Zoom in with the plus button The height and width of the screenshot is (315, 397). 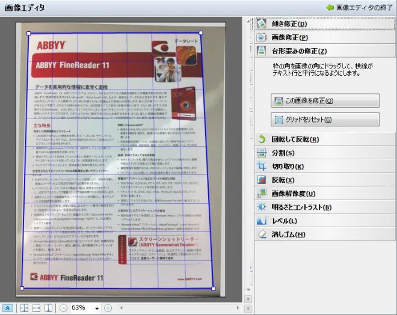click(x=108, y=308)
